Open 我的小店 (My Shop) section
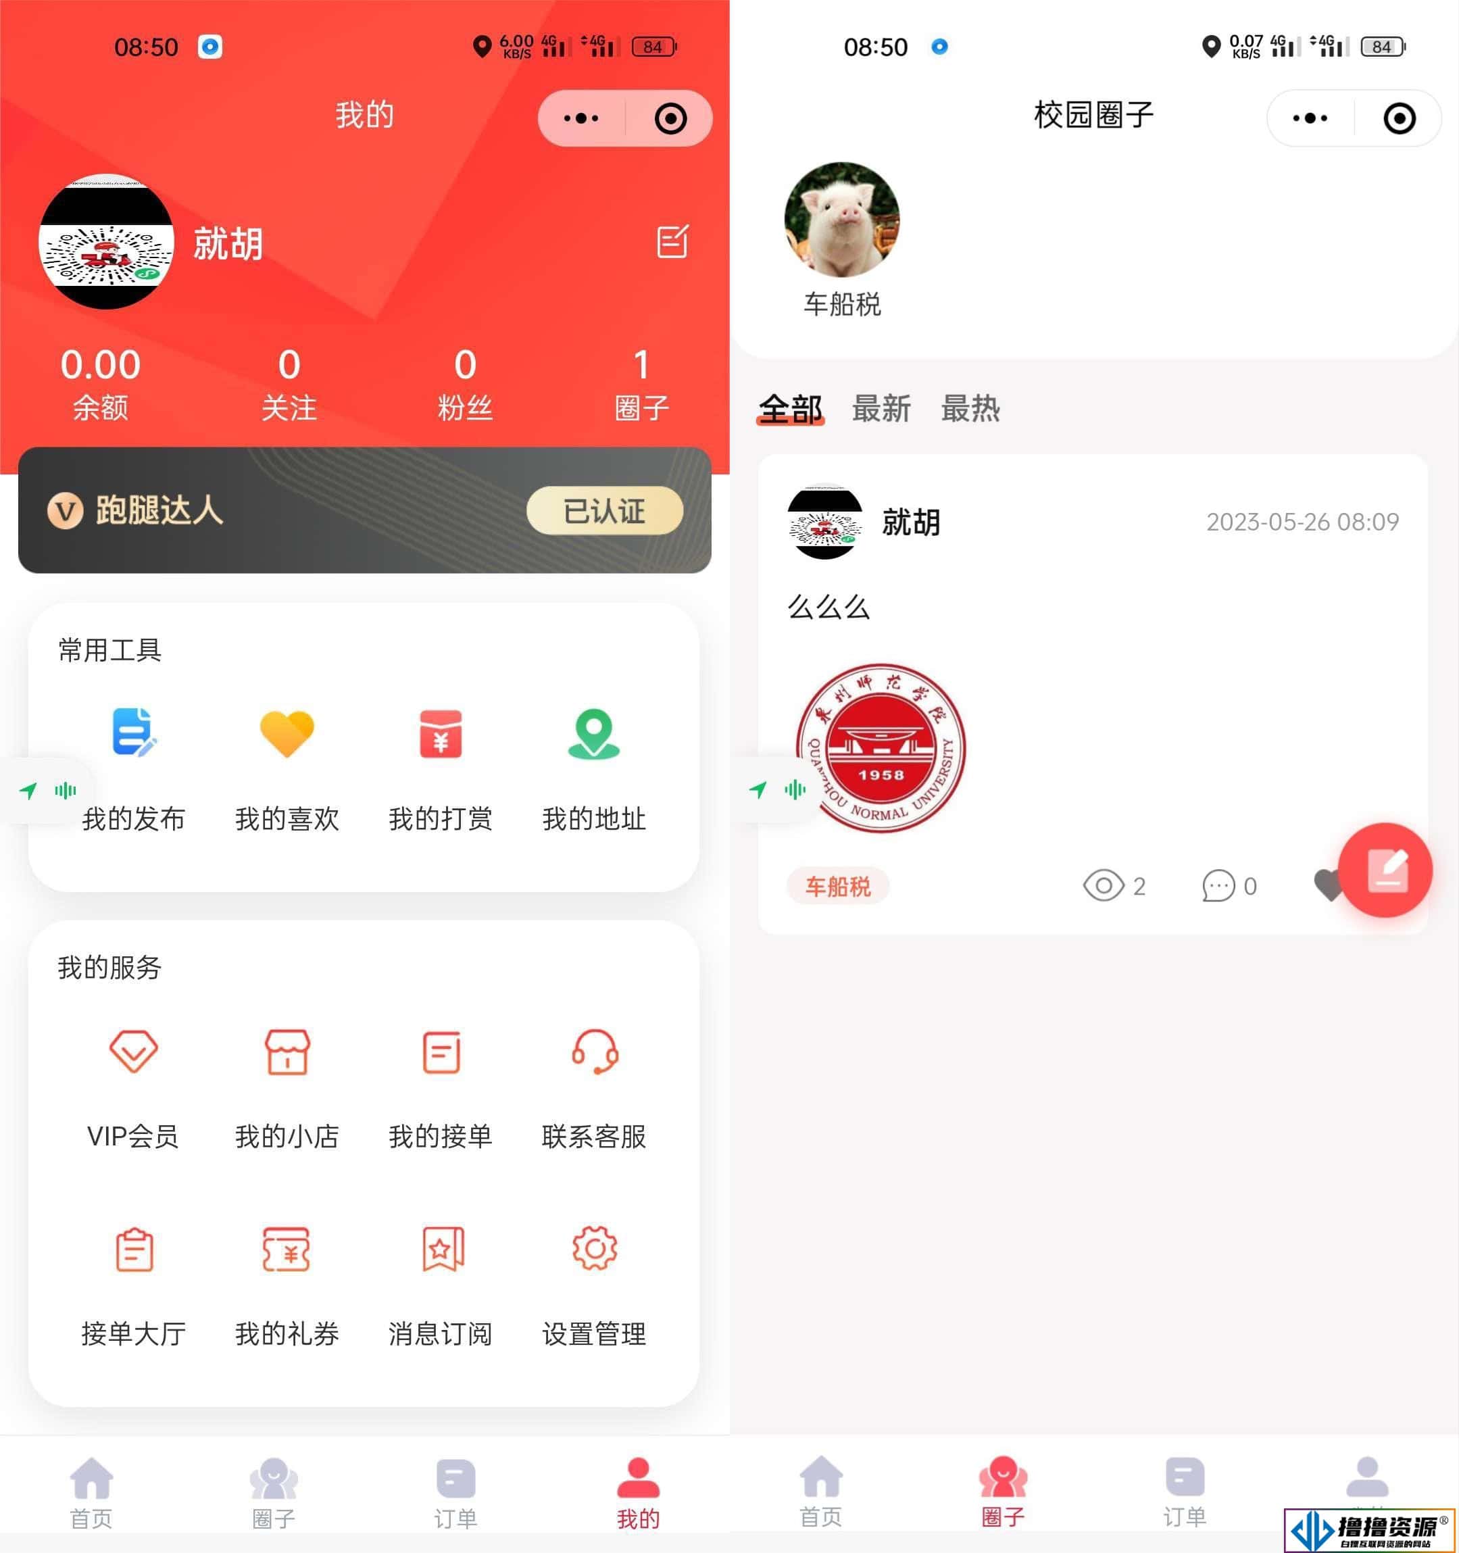Screen dimensions: 1459x1553 point(284,1084)
